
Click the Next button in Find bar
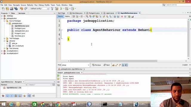(x=107, y=65)
